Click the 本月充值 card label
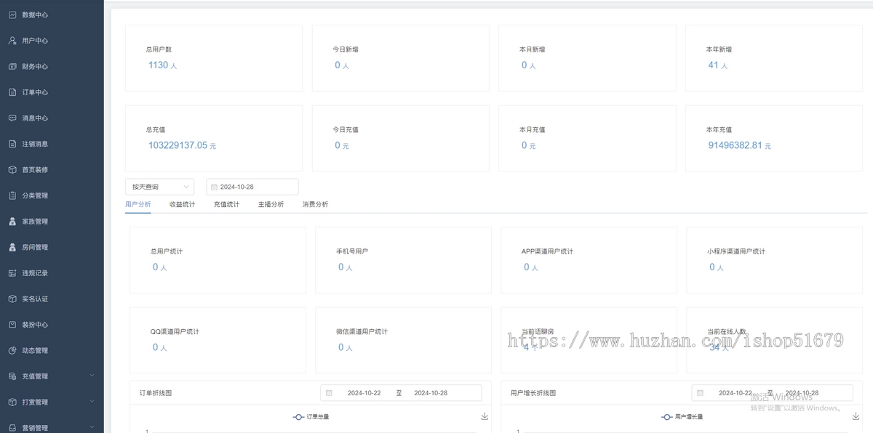Image resolution: width=873 pixels, height=433 pixels. click(533, 129)
